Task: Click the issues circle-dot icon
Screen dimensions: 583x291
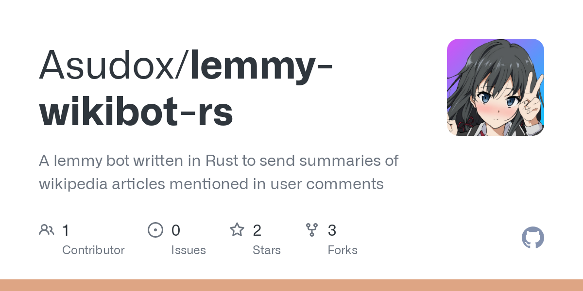Action: pyautogui.click(x=155, y=230)
